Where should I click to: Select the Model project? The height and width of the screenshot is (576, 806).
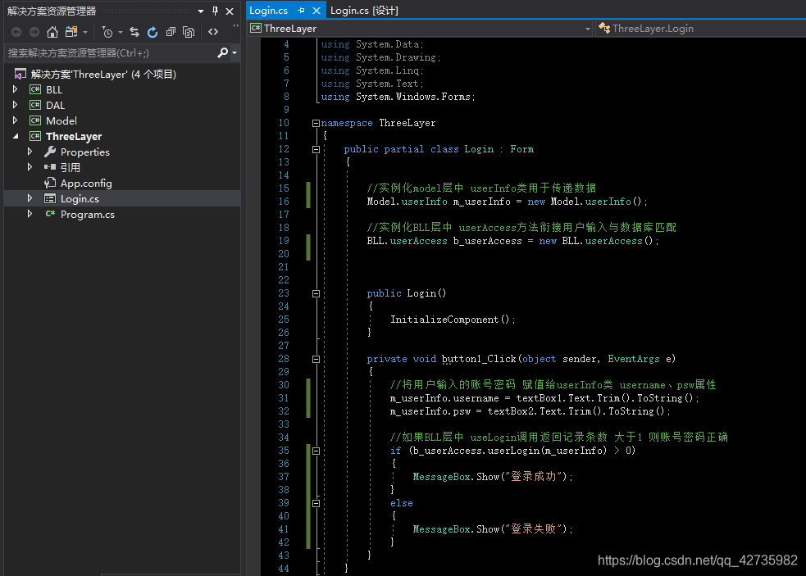(x=61, y=120)
